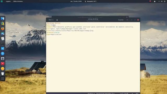Open the clock and calendar panel

pyautogui.click(x=76, y=1)
